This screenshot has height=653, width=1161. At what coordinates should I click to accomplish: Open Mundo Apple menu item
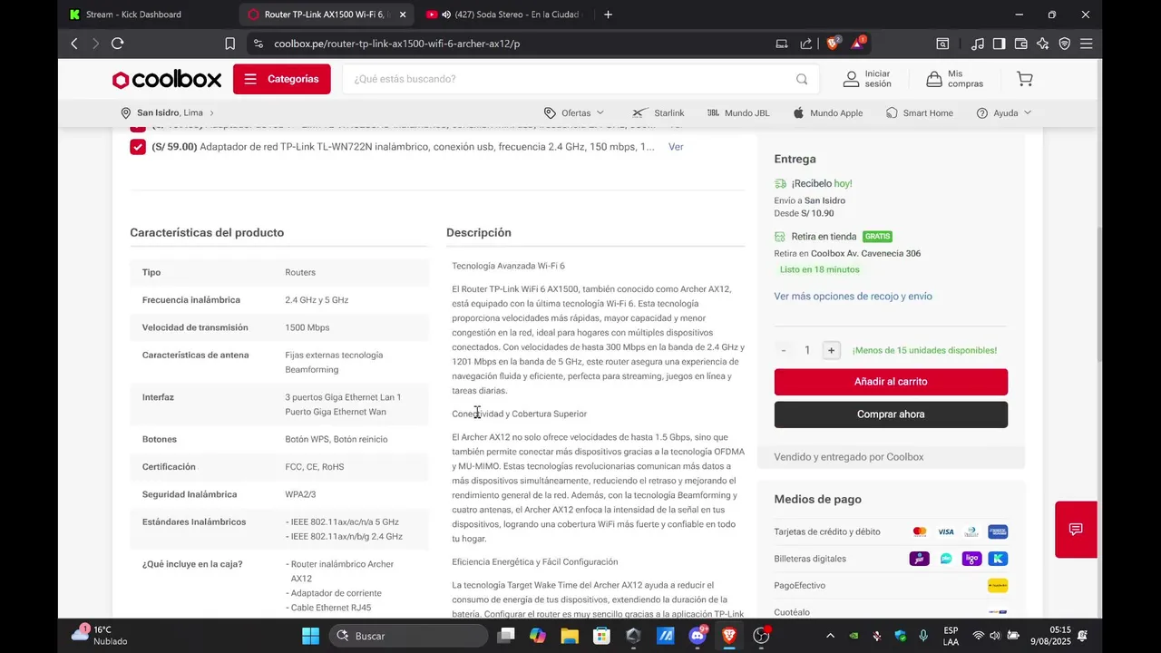click(827, 113)
